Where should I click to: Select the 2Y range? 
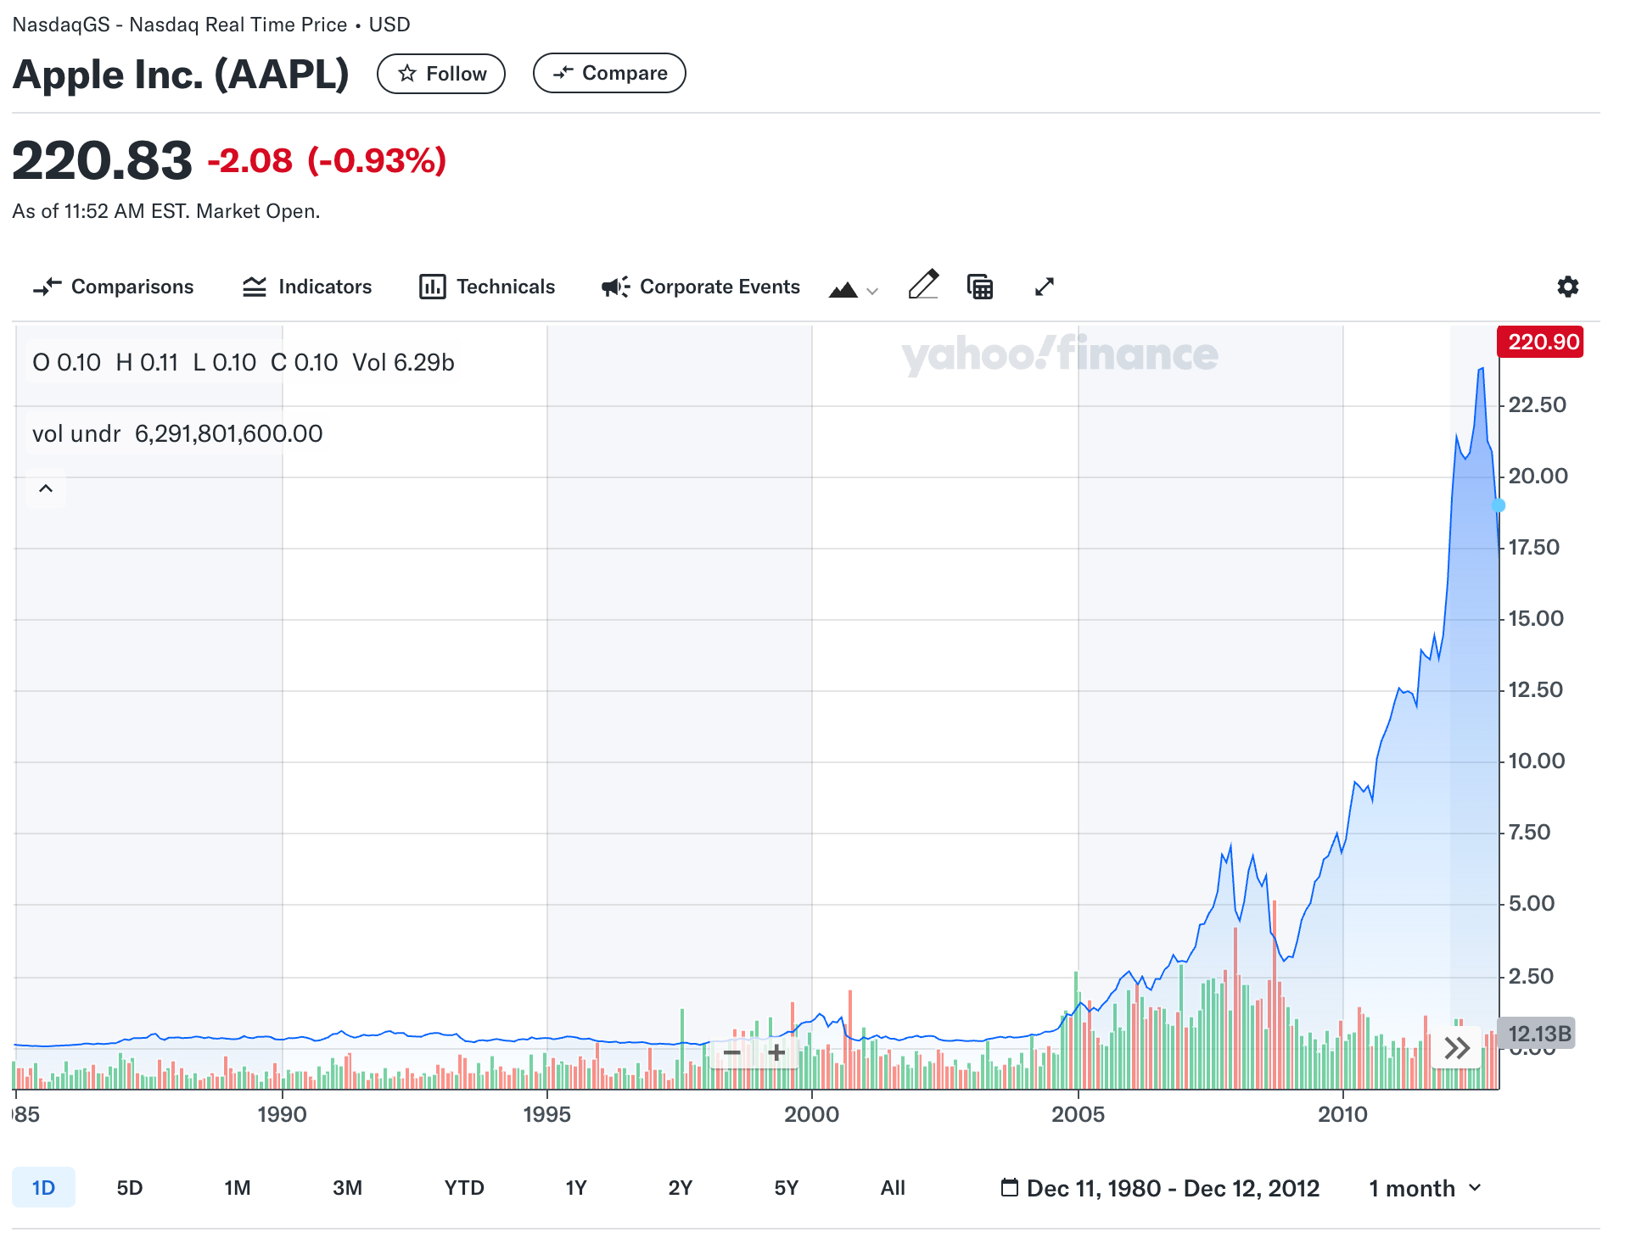[681, 1188]
